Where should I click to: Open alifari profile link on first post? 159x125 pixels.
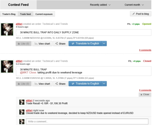click(19, 24)
